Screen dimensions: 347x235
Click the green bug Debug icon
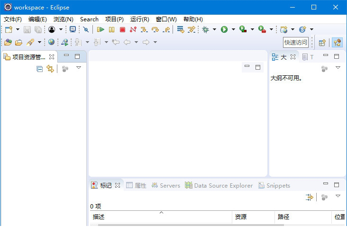[x=205, y=29]
